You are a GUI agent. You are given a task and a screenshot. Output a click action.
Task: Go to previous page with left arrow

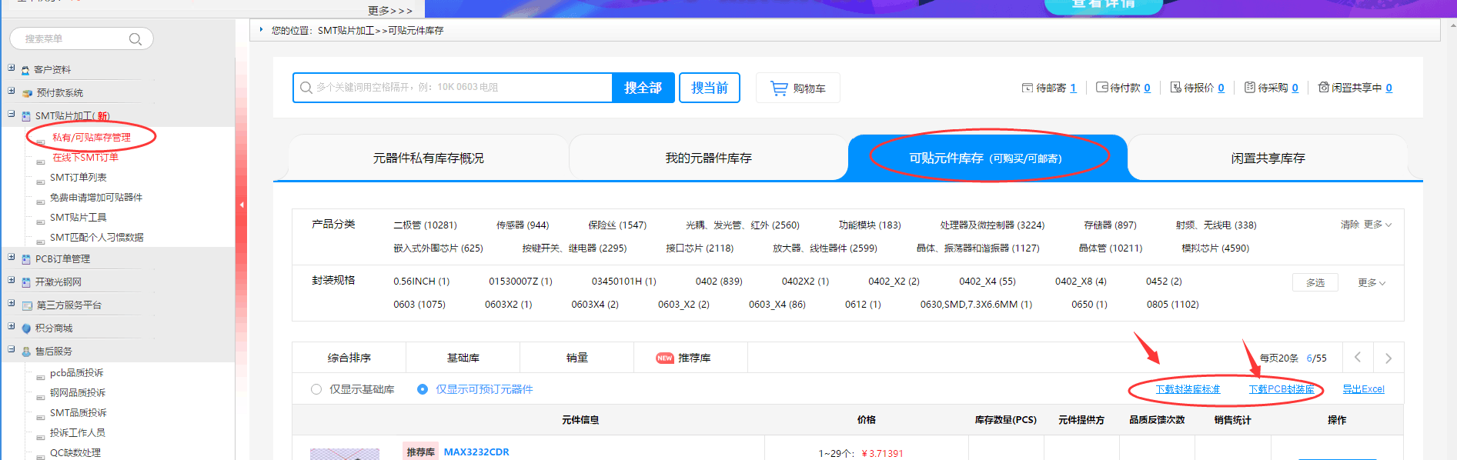pyautogui.click(x=1358, y=358)
